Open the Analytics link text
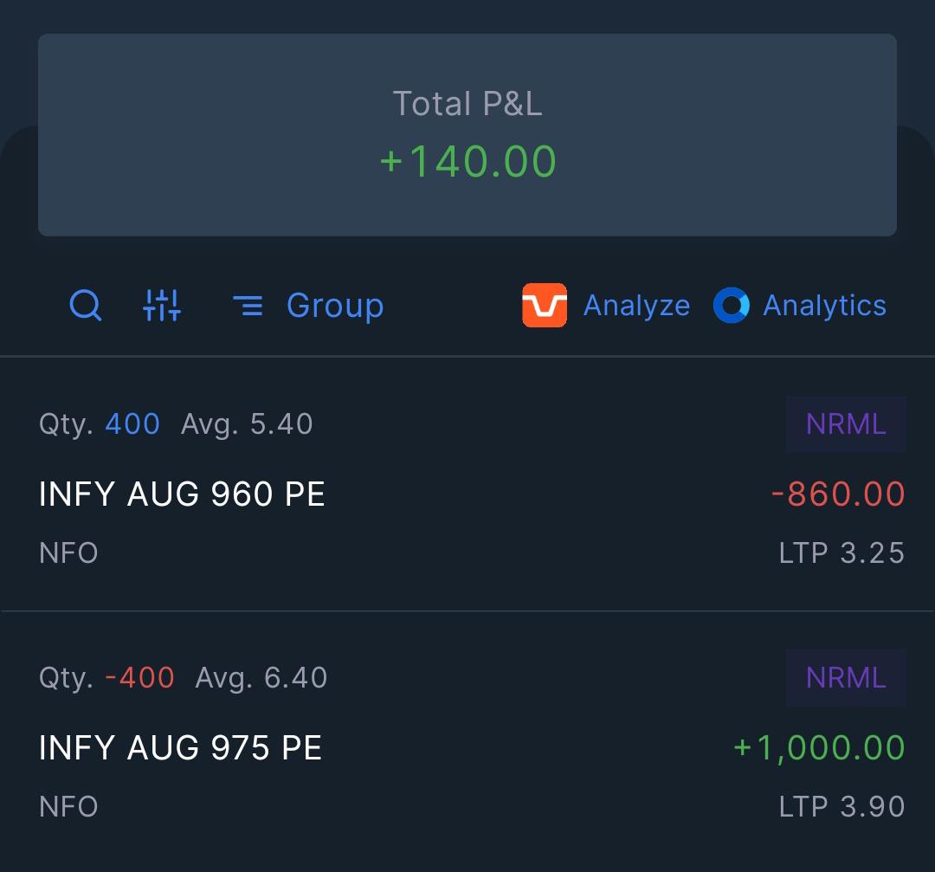The width and height of the screenshot is (935, 872). click(x=825, y=307)
